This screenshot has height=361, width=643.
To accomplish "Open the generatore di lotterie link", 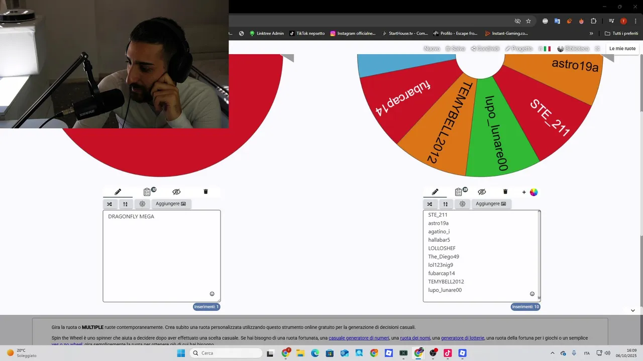I will 463,338.
